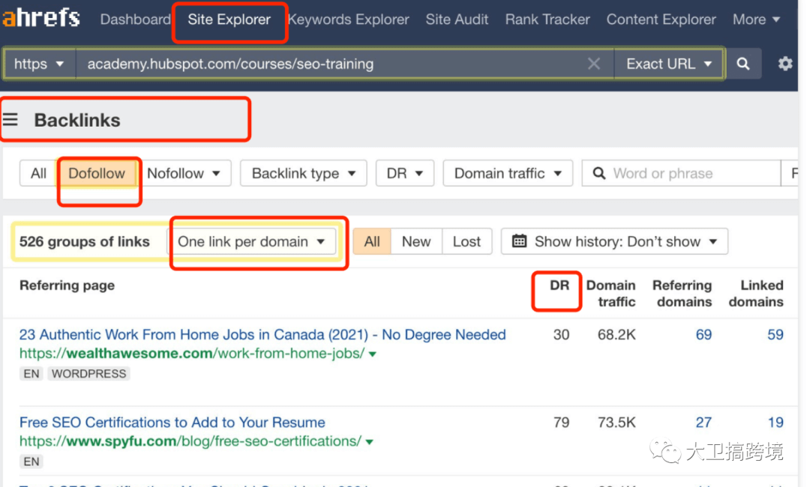
Task: Clear the URL with the X icon
Action: click(594, 64)
